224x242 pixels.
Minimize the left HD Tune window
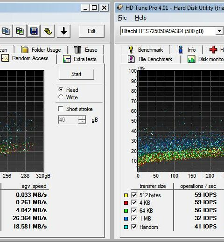85,7
